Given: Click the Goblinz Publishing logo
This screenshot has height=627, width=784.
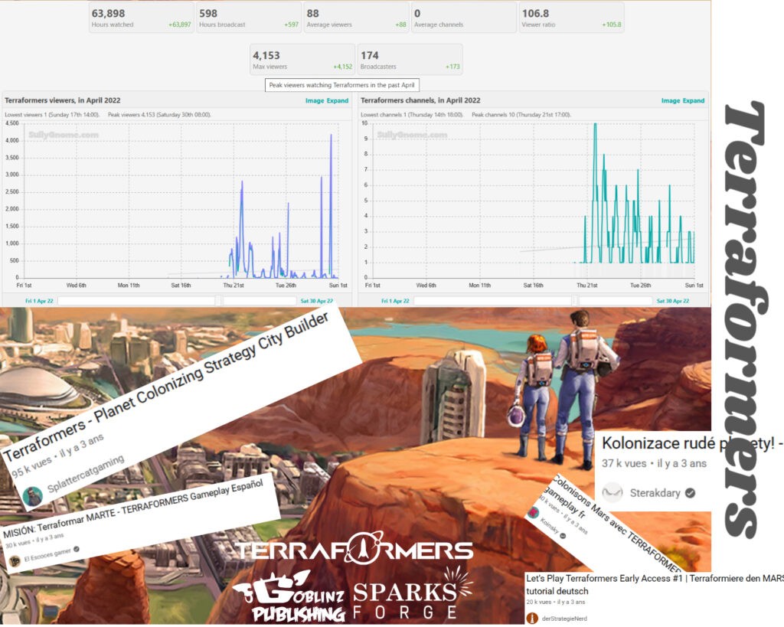Looking at the screenshot, I should pyautogui.click(x=290, y=596).
